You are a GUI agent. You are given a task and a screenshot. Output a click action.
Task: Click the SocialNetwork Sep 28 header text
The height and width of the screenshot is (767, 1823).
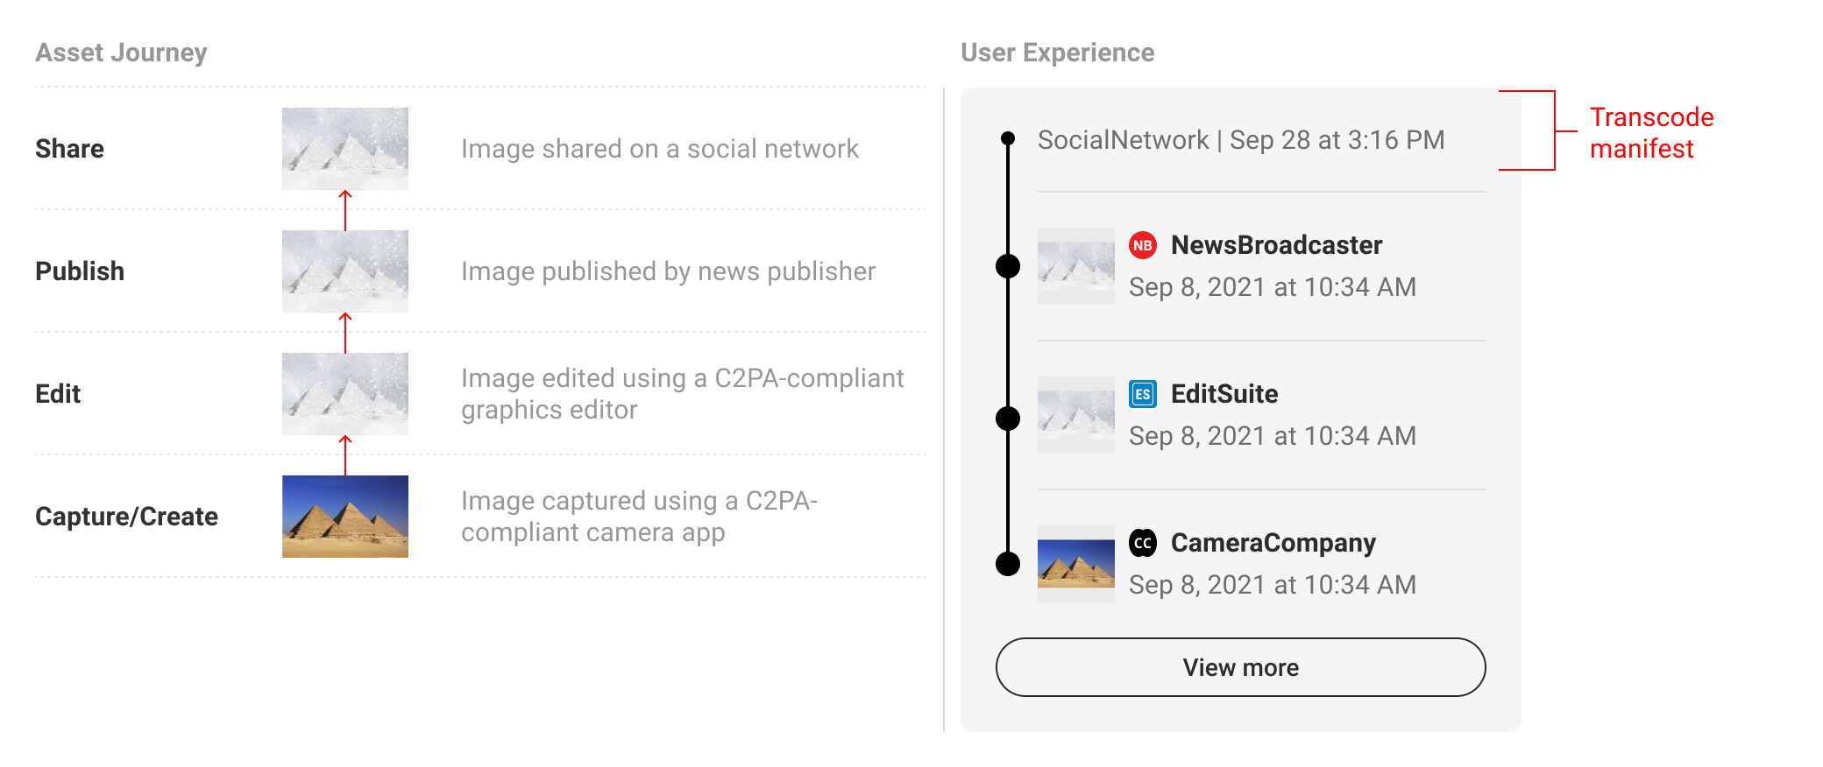1241,140
